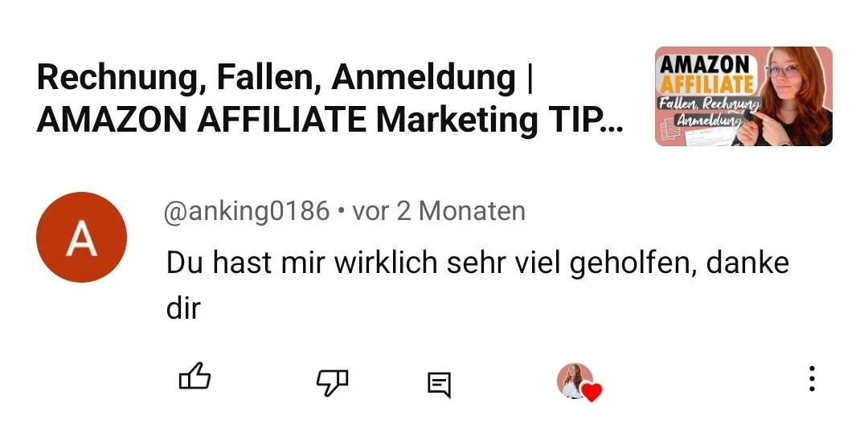Click 'AMAZON AFFILIATE Marketing TIP...' title line
Image resolution: width=868 pixels, height=432 pixels.
[x=330, y=120]
